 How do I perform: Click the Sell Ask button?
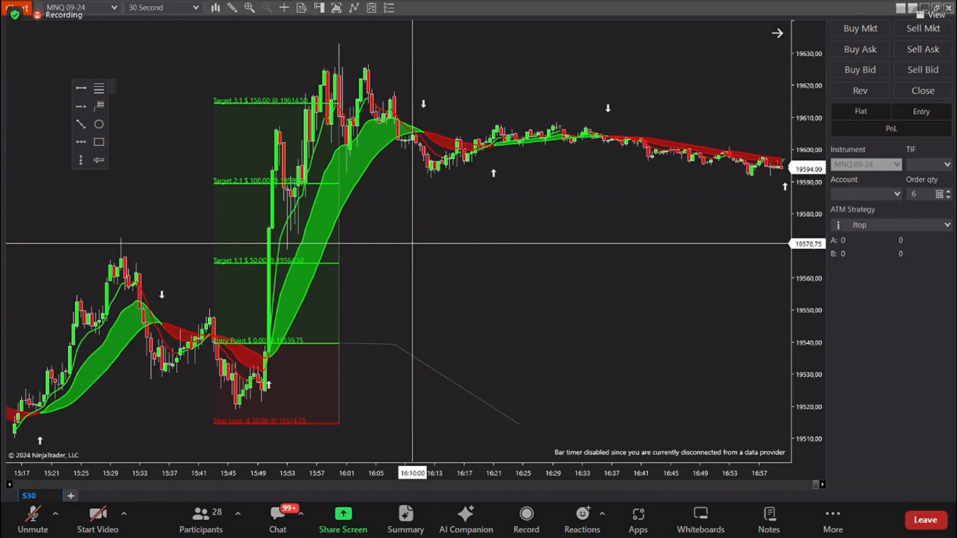click(923, 49)
